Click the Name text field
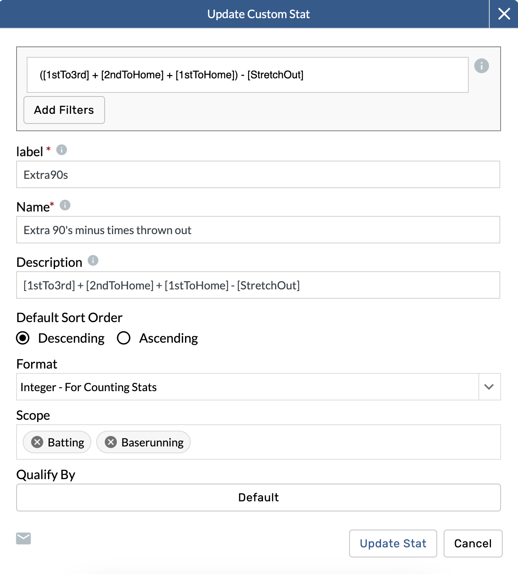The width and height of the screenshot is (518, 574). 258,230
